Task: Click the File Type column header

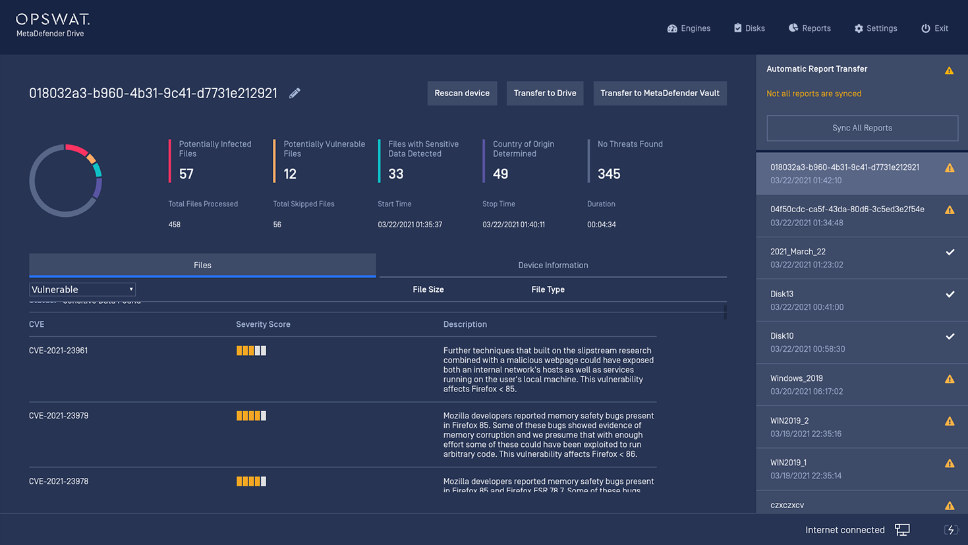Action: [x=548, y=289]
